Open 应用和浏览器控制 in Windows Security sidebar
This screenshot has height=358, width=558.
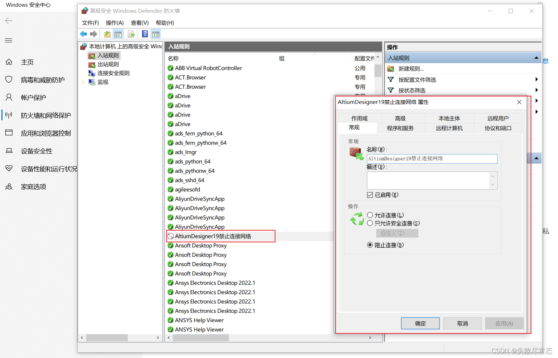46,133
